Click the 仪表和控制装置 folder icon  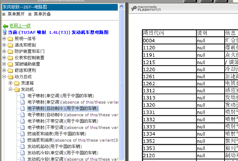(10, 58)
